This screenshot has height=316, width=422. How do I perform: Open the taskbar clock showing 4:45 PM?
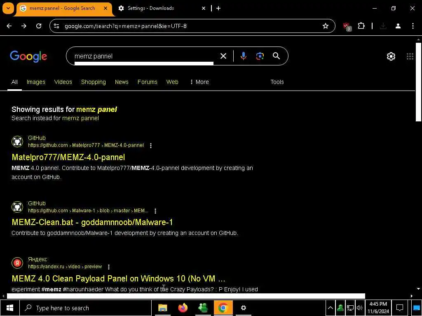pos(378,308)
